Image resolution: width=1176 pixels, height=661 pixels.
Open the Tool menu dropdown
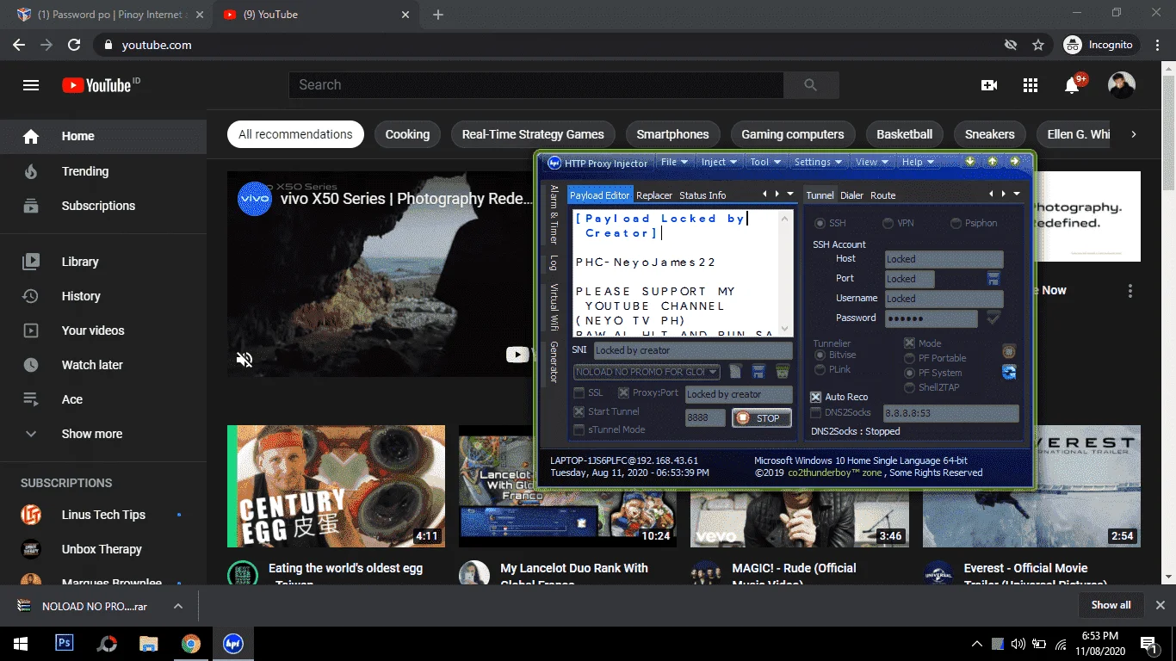765,162
